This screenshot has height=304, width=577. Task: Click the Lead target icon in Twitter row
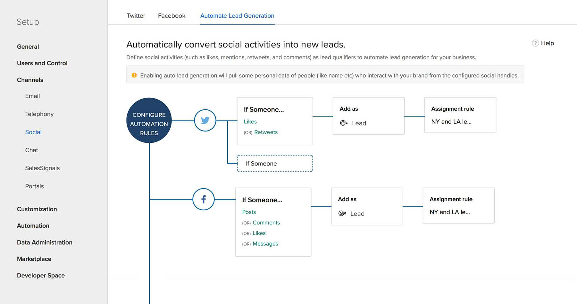pos(344,123)
